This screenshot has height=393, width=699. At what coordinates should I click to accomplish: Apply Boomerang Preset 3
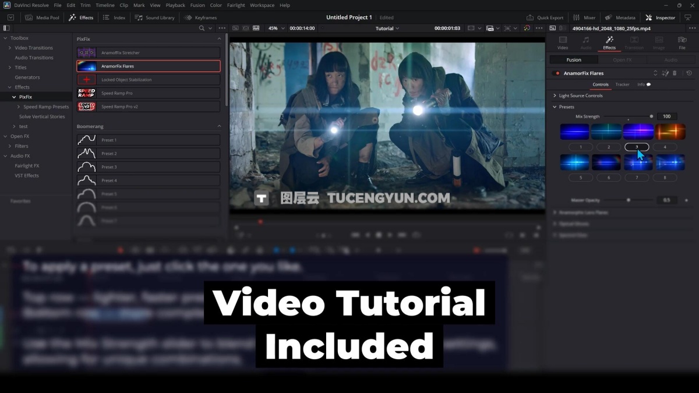pos(149,167)
